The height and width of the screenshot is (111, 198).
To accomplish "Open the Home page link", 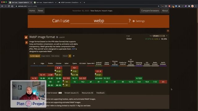I will 32,11.
